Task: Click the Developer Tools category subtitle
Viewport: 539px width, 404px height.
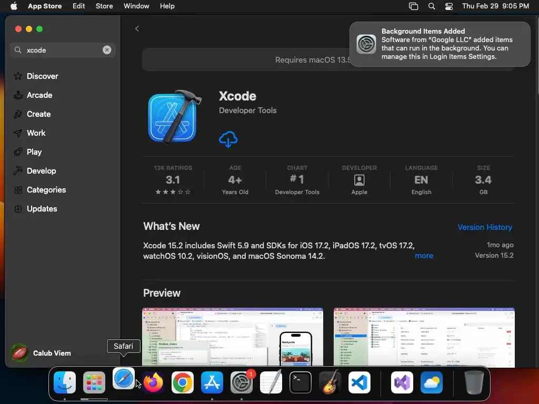Action: coord(248,110)
